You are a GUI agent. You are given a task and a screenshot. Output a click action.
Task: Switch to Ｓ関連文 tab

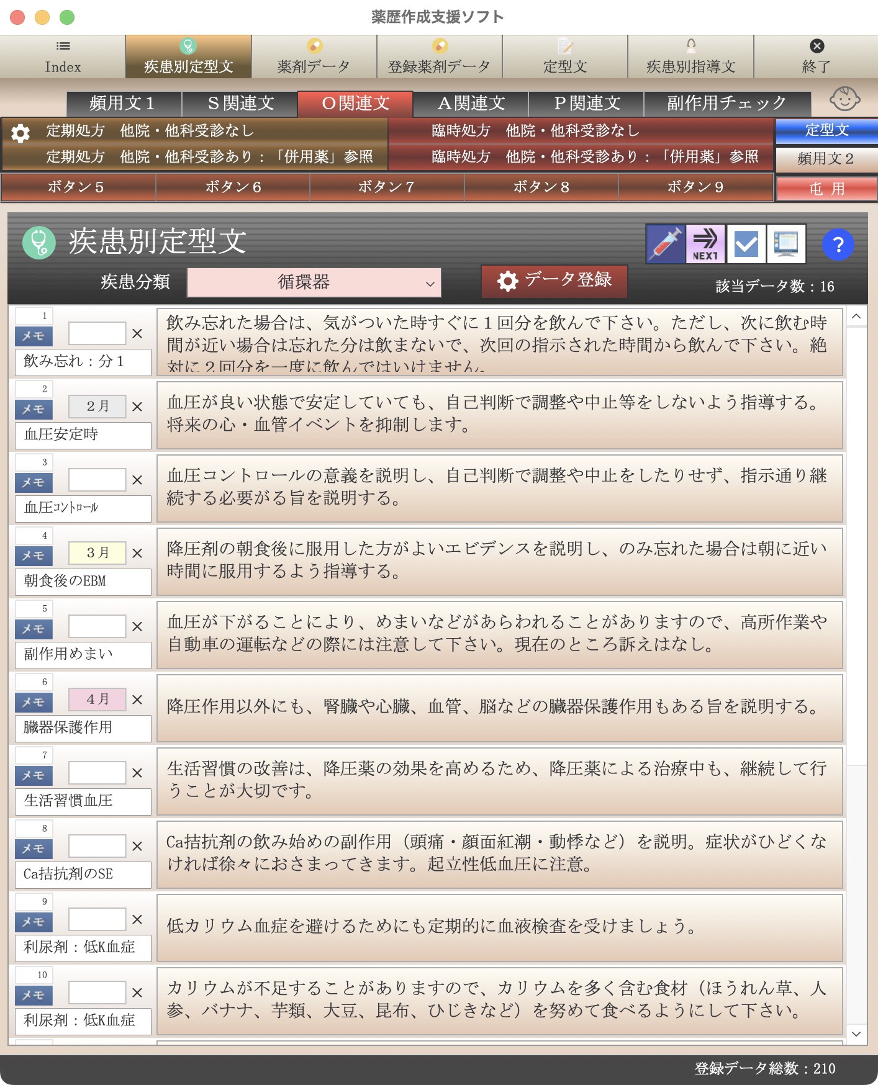click(240, 103)
